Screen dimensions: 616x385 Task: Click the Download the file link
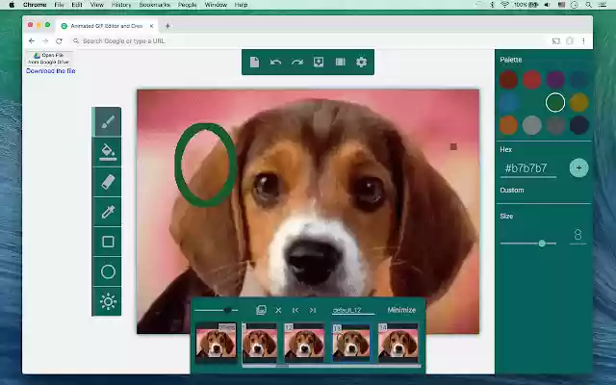click(x=51, y=71)
